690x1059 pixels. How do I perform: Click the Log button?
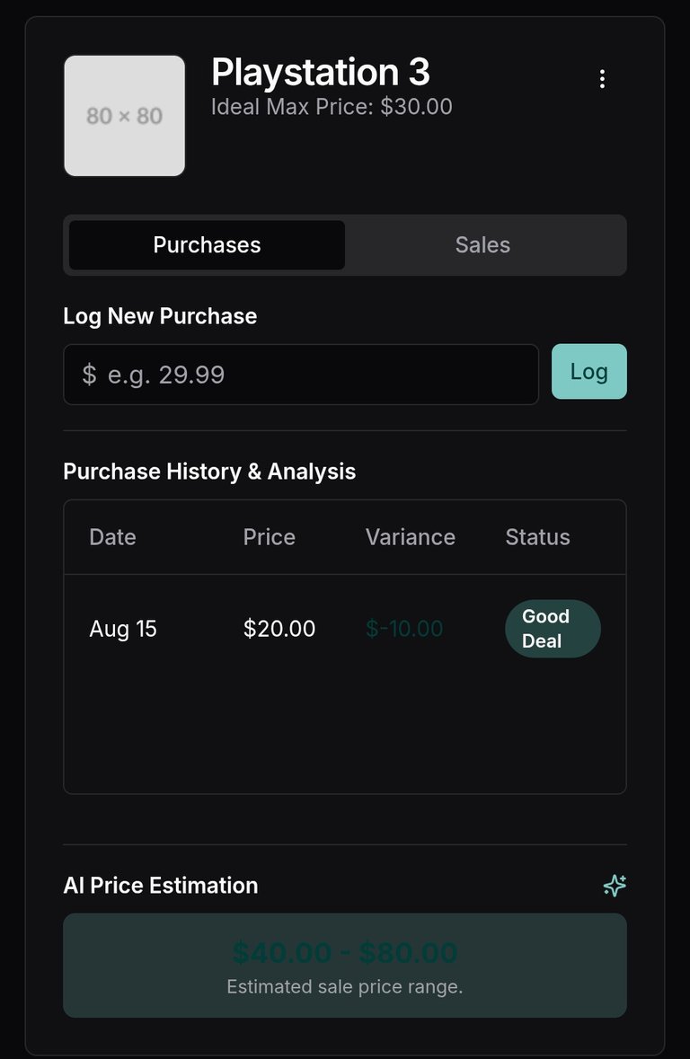click(588, 372)
